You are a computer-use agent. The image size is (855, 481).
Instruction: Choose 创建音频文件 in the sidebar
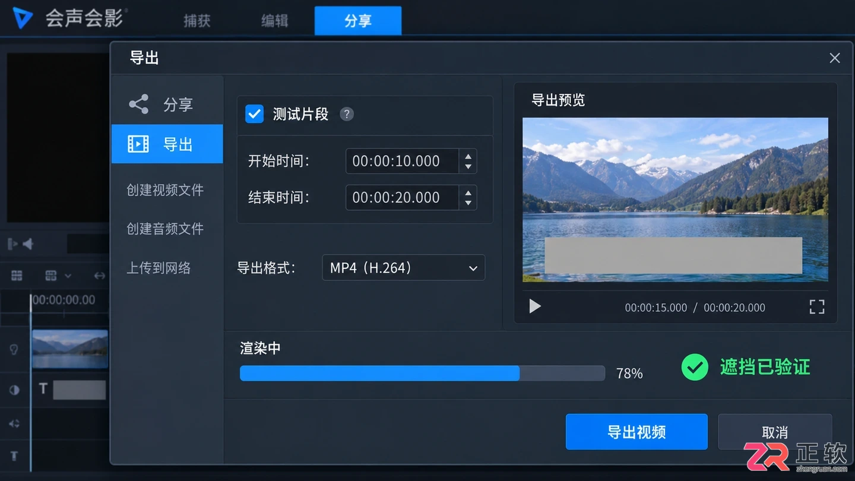[165, 229]
